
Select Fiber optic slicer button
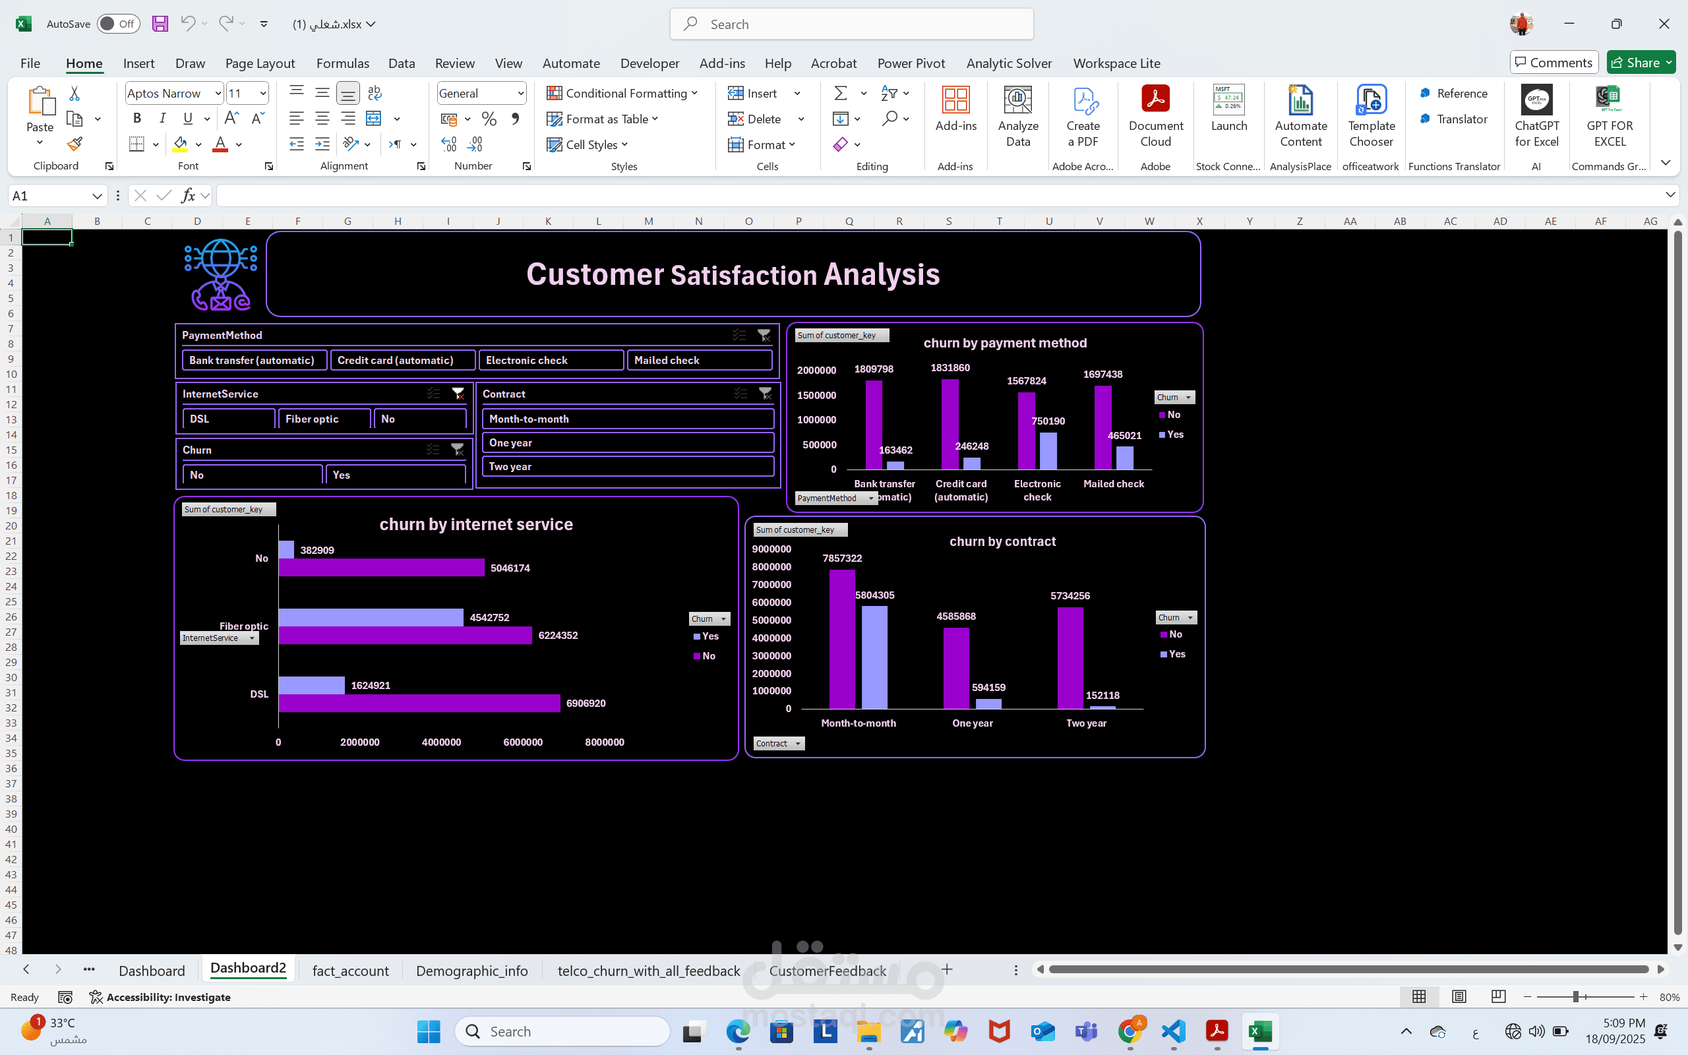[x=324, y=419]
